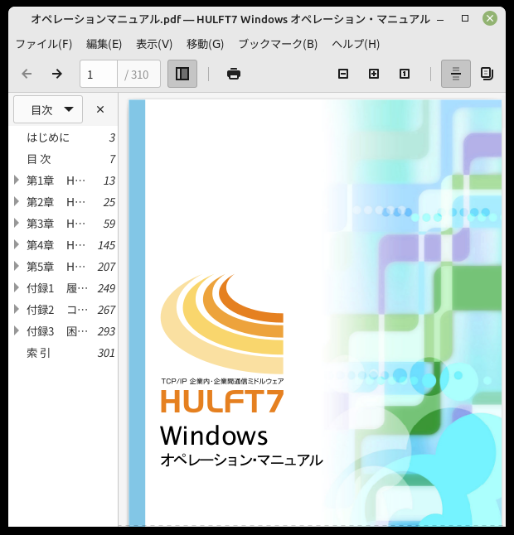
Task: Reset zoom to original size icon
Action: point(405,74)
